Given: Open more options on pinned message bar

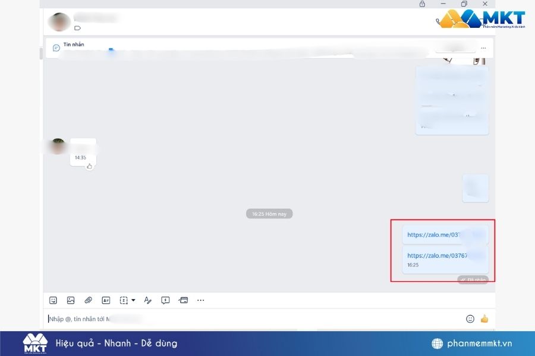Looking at the screenshot, I should pos(483,48).
